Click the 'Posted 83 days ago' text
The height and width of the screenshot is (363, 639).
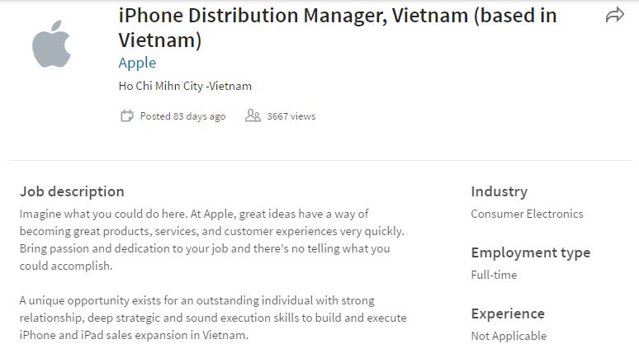pos(182,116)
